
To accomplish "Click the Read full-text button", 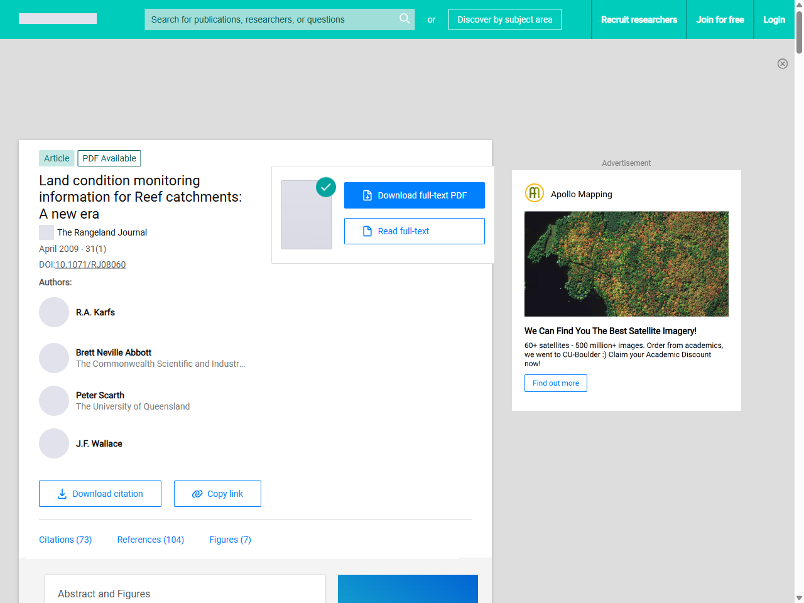I will pyautogui.click(x=415, y=231).
